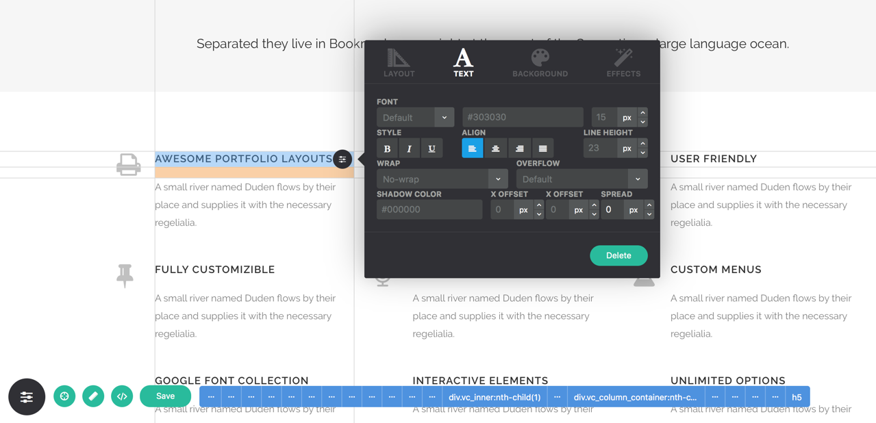876x423 pixels.
Task: Click X Offset field beside Shadow Color
Action: click(502, 209)
